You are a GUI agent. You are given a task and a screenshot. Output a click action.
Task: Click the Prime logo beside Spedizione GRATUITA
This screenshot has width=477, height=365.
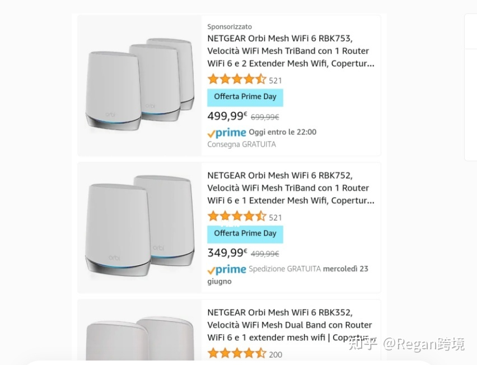tap(227, 269)
